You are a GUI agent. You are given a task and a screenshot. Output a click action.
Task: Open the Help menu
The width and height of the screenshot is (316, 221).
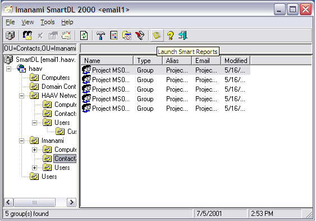pyautogui.click(x=67, y=22)
